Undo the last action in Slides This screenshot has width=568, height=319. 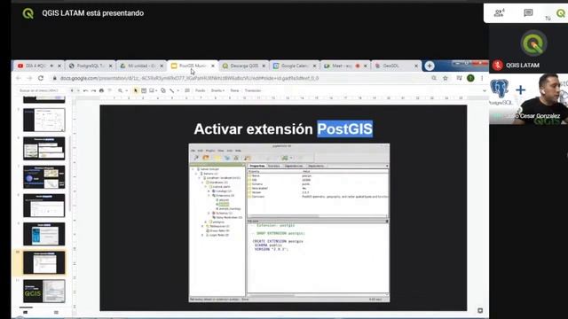click(x=85, y=90)
